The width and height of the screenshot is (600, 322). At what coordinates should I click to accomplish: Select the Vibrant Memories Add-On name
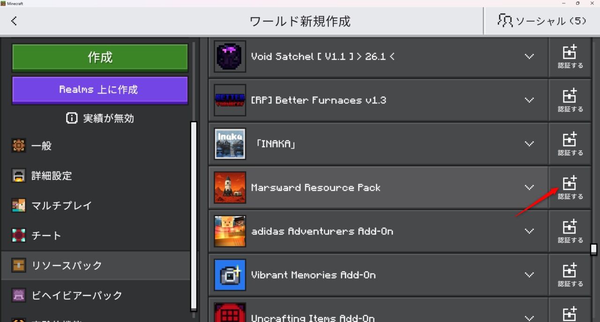pos(314,275)
